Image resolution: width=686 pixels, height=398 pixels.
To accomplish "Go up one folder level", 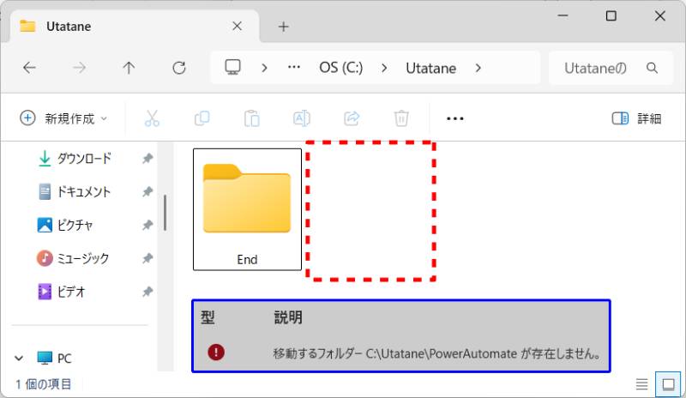I will [129, 68].
